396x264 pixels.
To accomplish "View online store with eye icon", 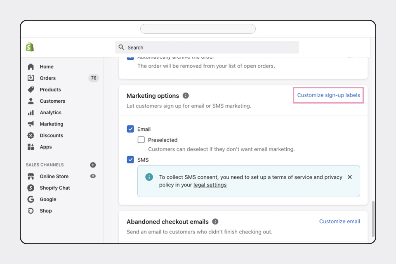I will click(93, 176).
